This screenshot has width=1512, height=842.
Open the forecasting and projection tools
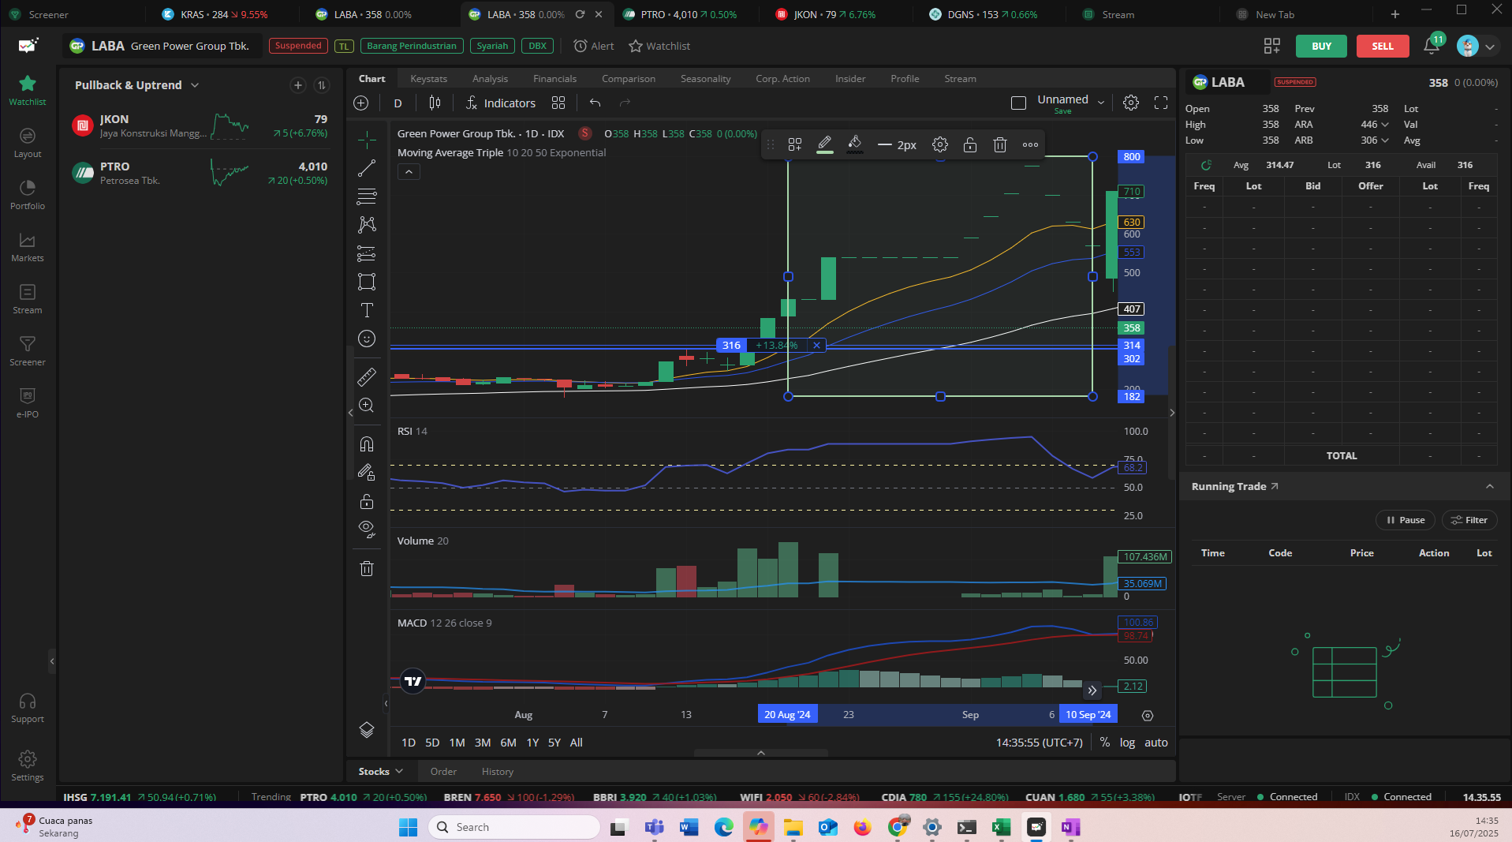point(367,253)
